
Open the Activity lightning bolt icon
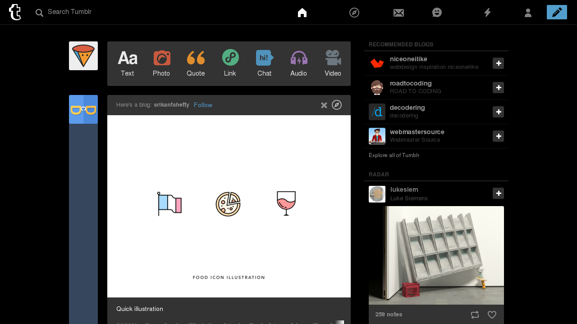point(487,13)
